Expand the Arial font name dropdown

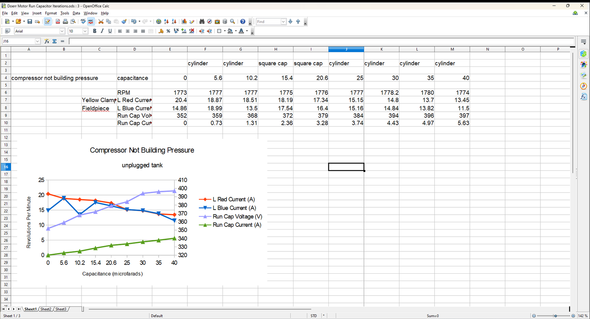[x=62, y=31]
